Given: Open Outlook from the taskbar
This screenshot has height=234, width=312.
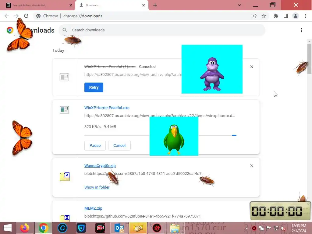Looking at the screenshot, I should [x=119, y=228].
